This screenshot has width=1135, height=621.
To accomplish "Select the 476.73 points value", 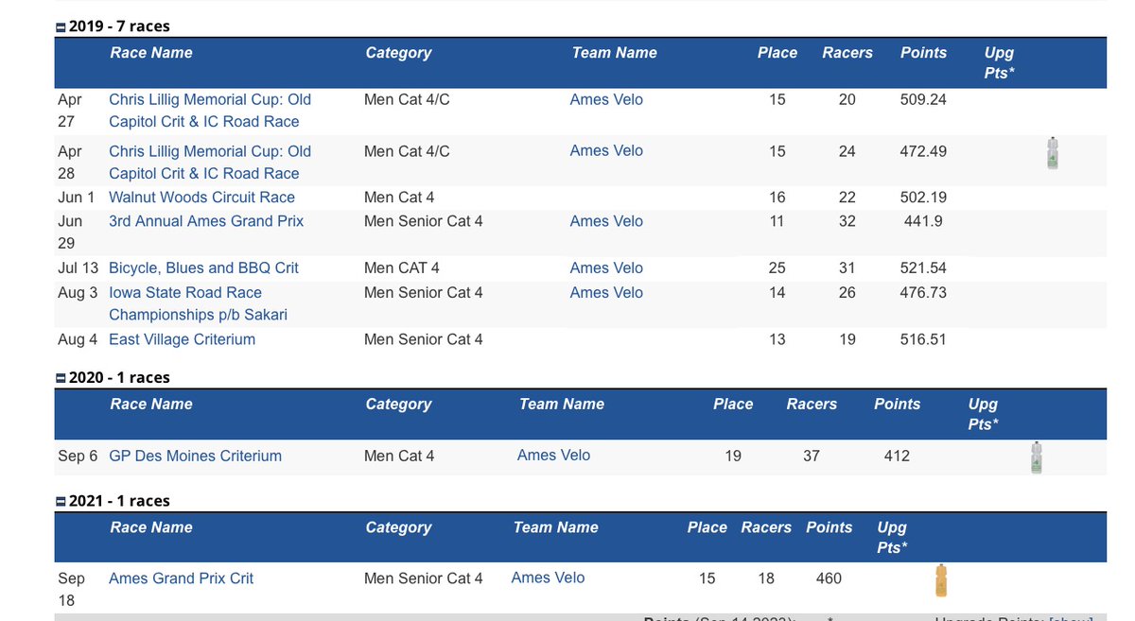I will [x=923, y=293].
